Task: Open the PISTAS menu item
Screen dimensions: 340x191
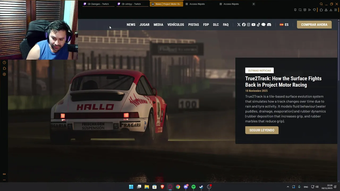Action: click(194, 25)
